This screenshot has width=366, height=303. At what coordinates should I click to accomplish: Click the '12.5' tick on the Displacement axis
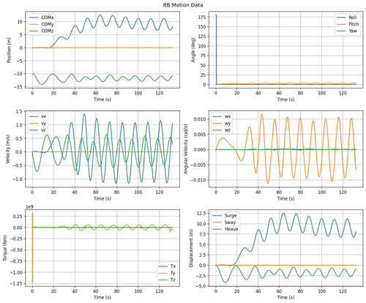coord(201,214)
